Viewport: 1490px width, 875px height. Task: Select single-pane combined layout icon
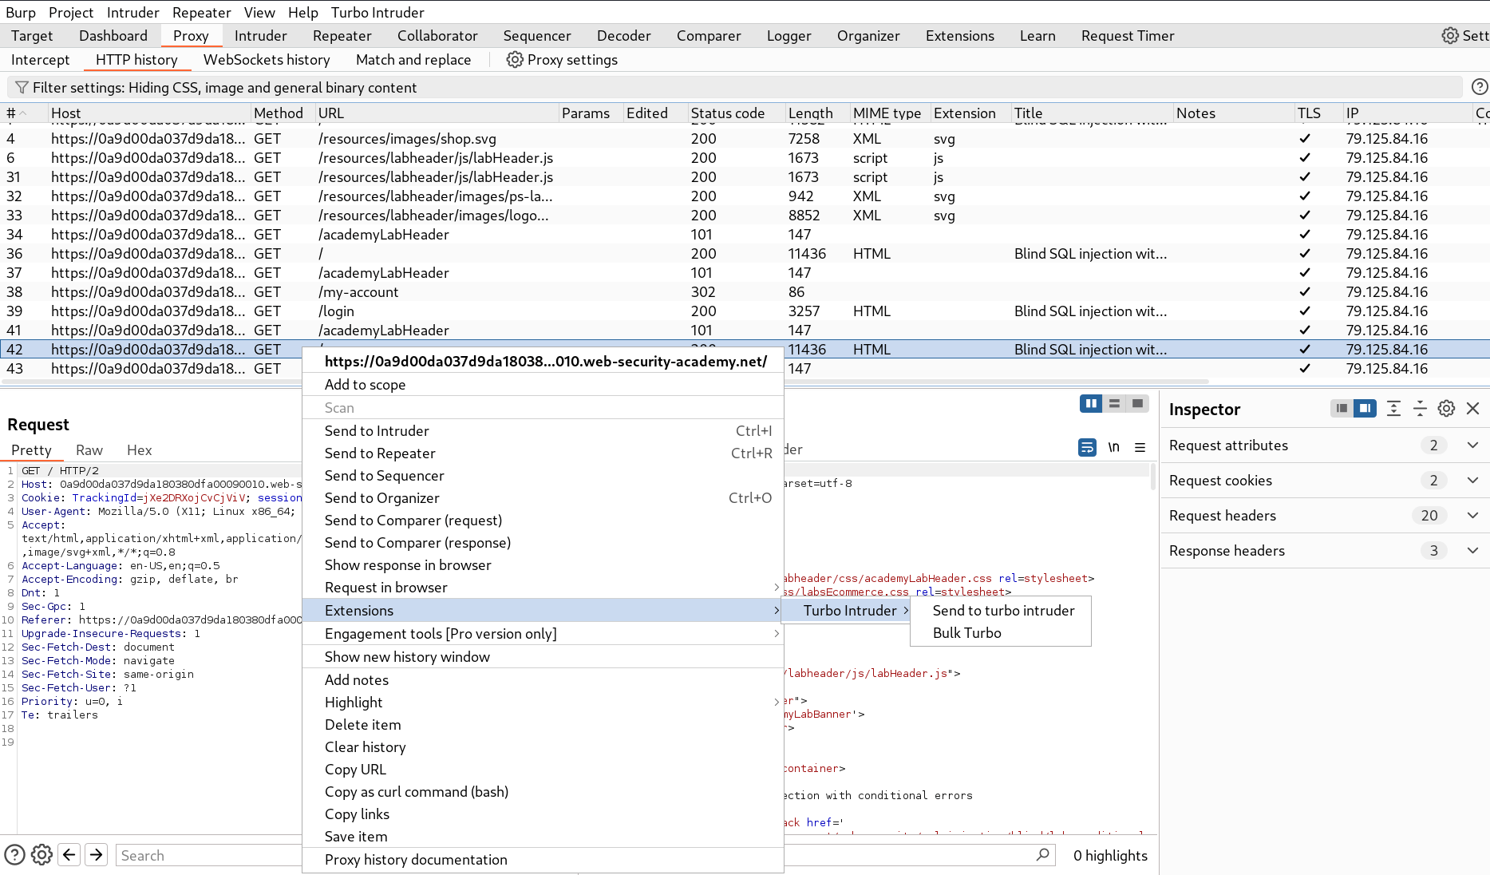click(x=1137, y=404)
